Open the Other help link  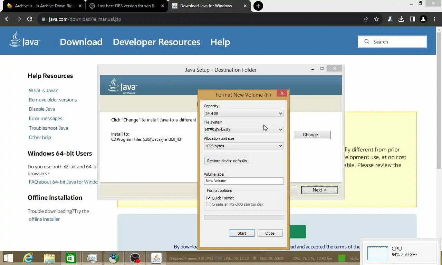pyautogui.click(x=40, y=137)
